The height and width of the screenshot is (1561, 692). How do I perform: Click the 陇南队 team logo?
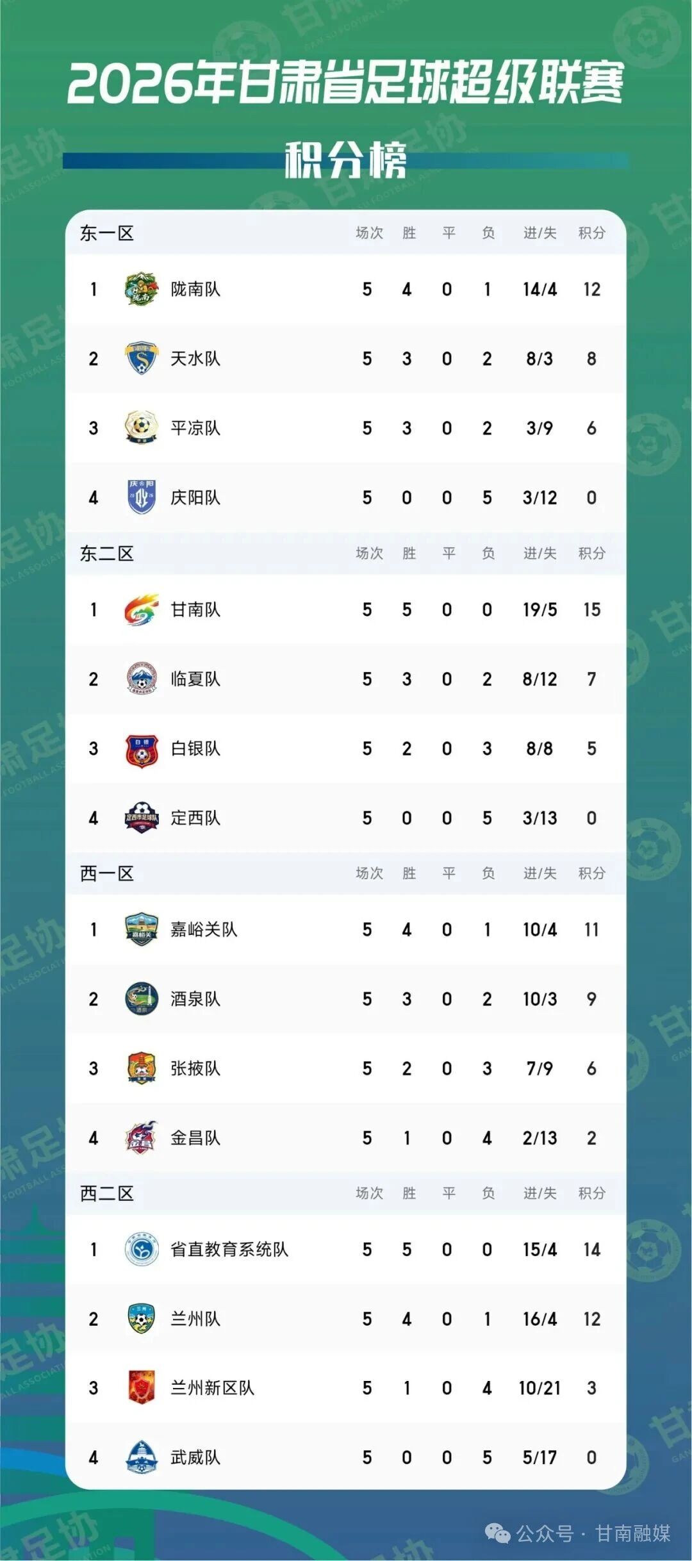tap(141, 289)
